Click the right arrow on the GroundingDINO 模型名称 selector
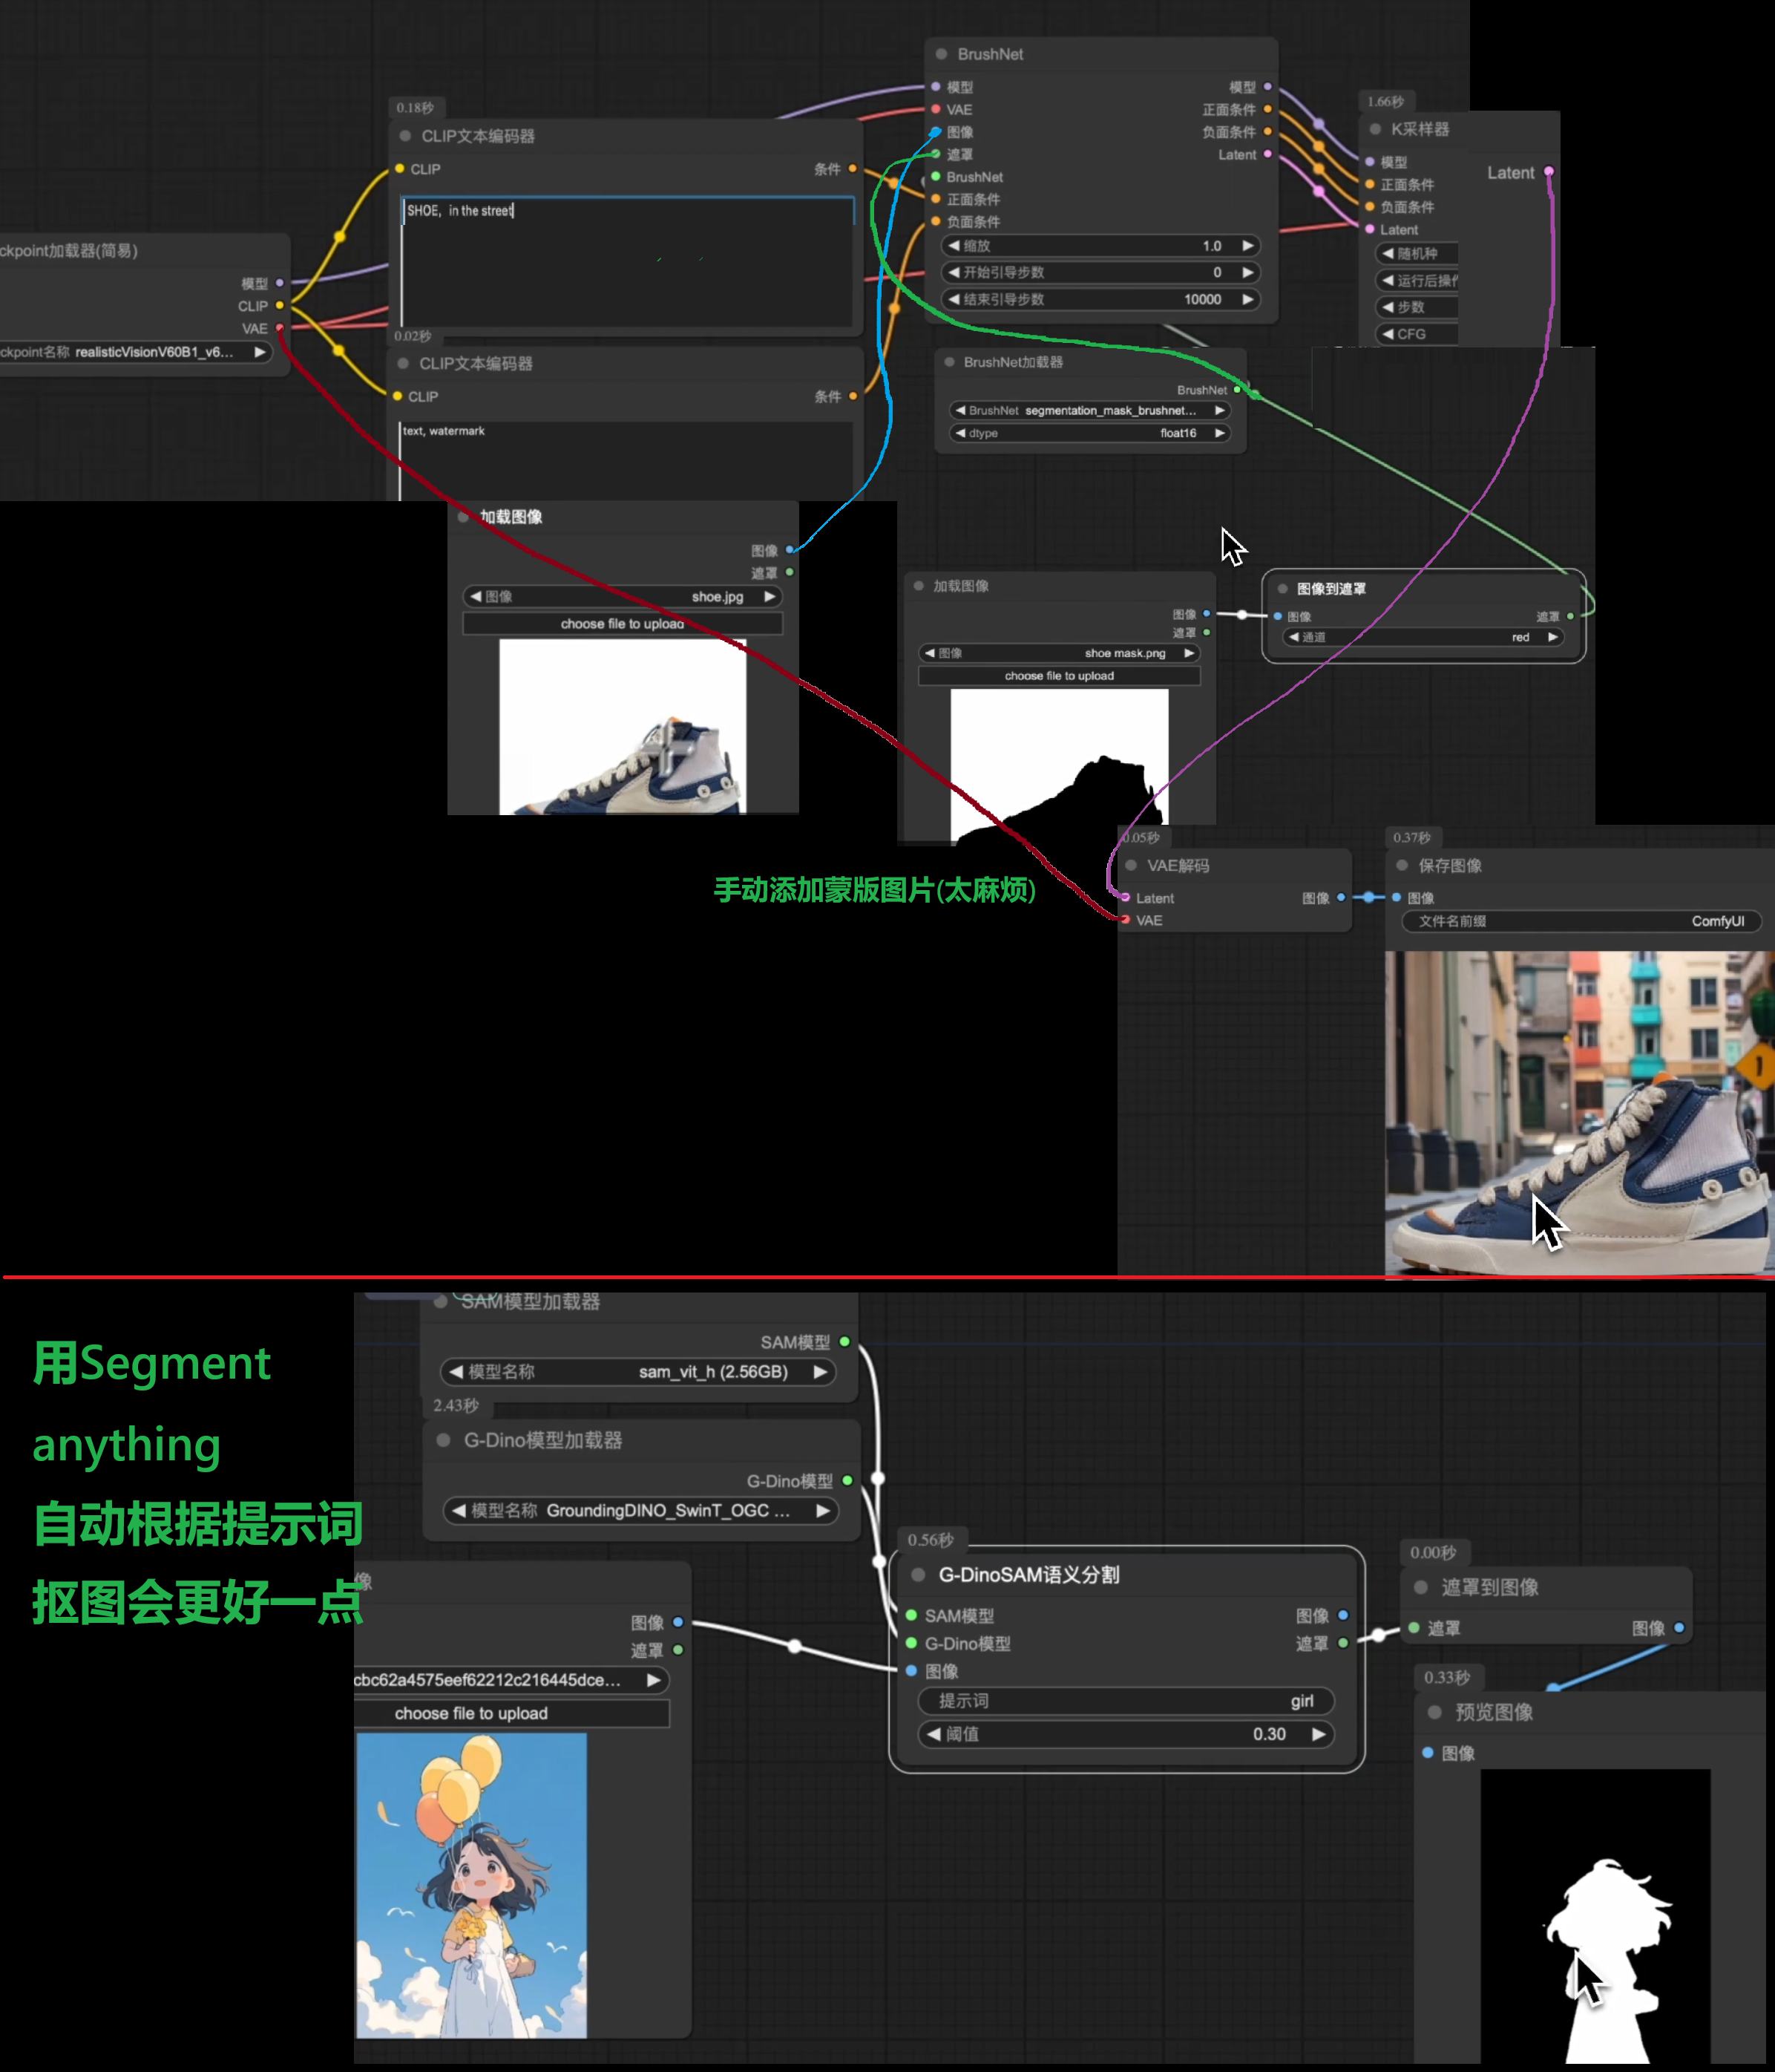 coord(822,1511)
